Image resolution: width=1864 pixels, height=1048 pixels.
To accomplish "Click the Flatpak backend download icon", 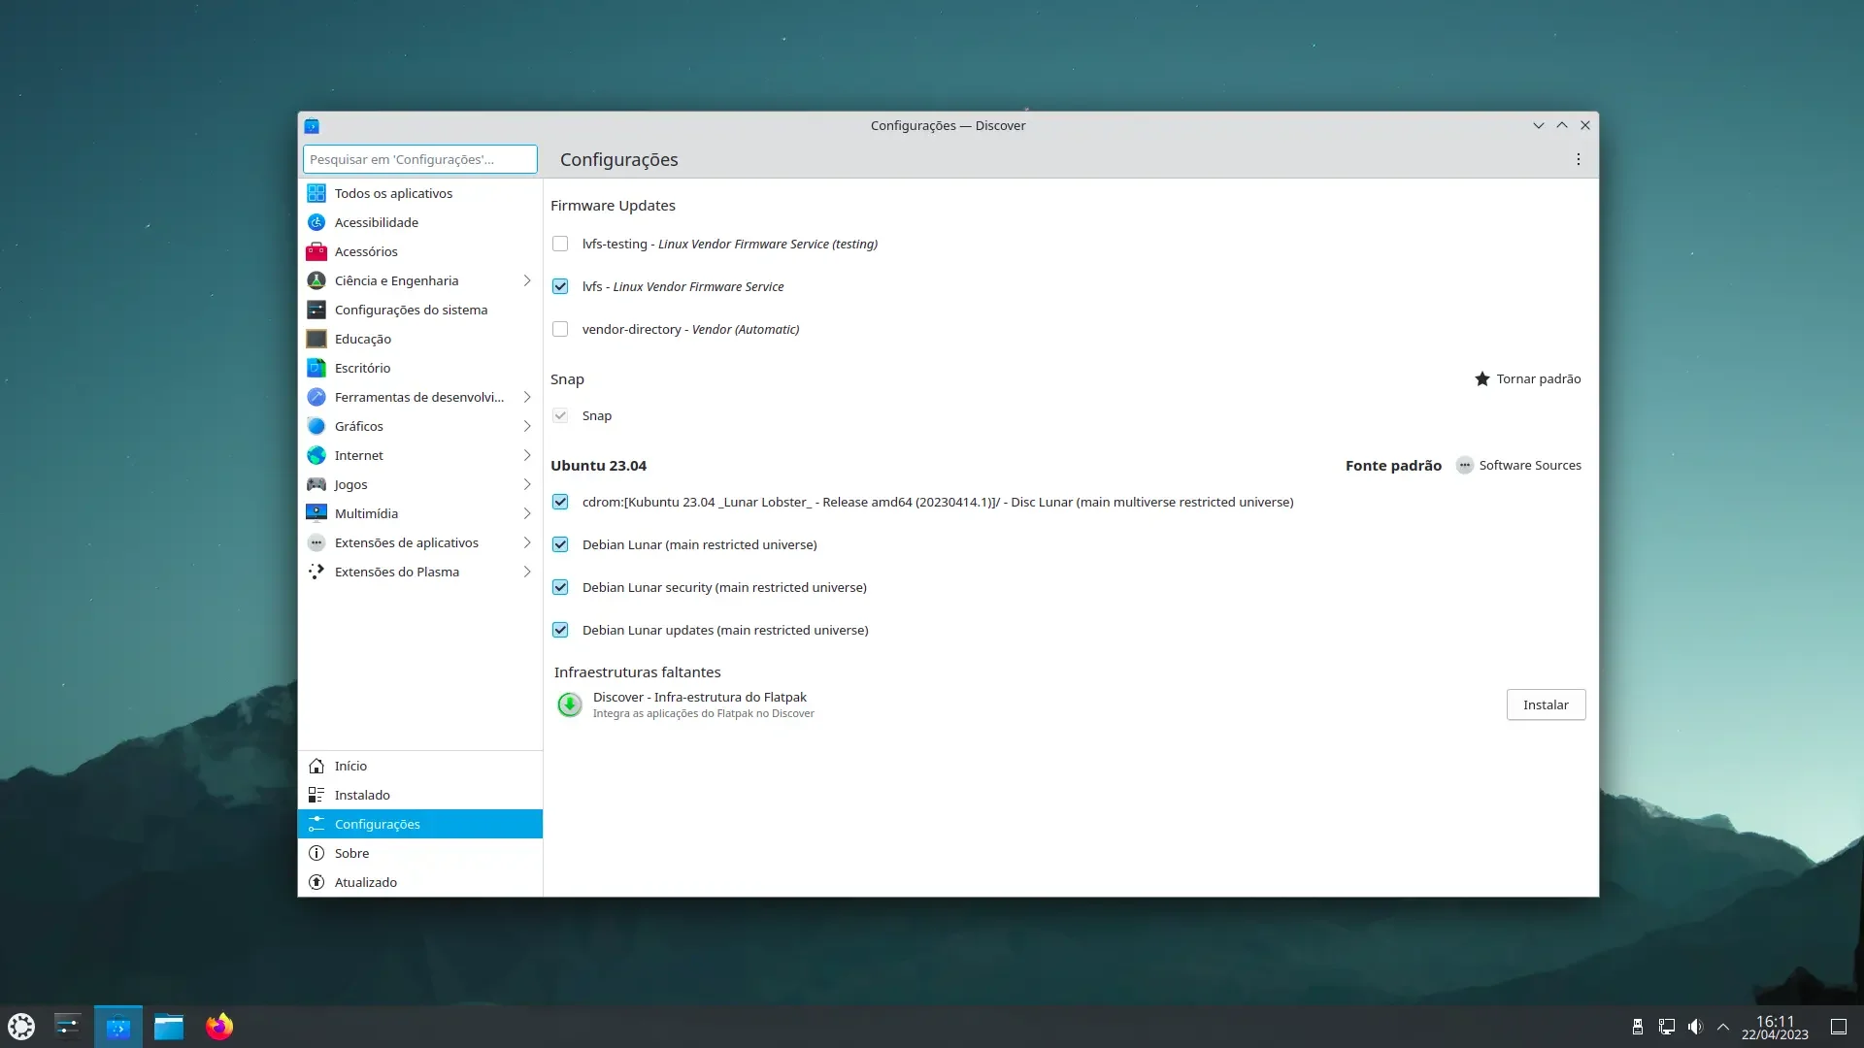I will (x=570, y=704).
